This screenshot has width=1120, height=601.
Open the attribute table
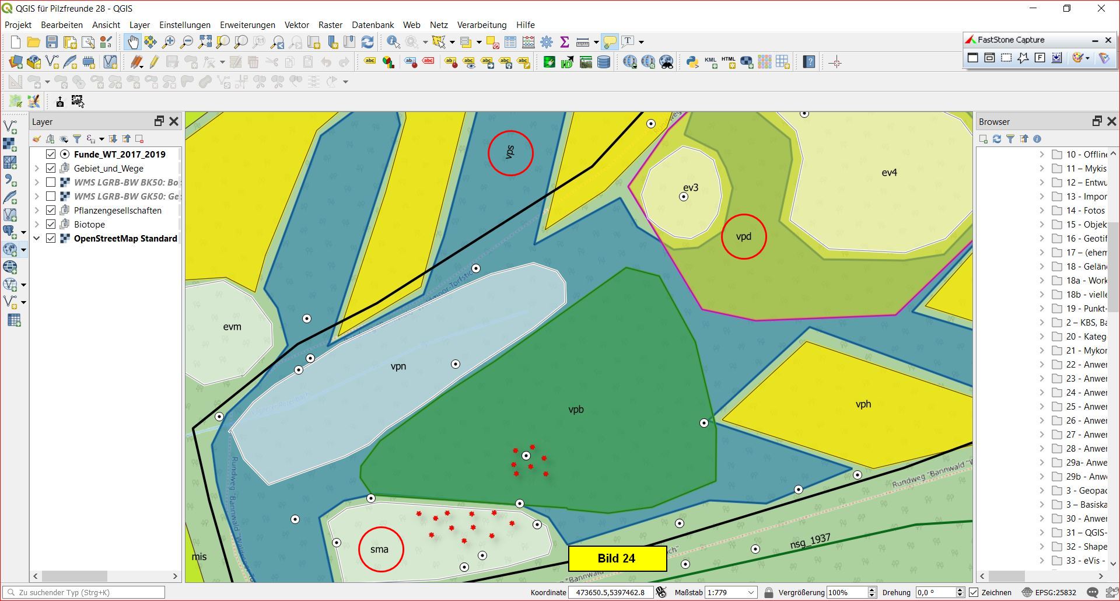510,42
